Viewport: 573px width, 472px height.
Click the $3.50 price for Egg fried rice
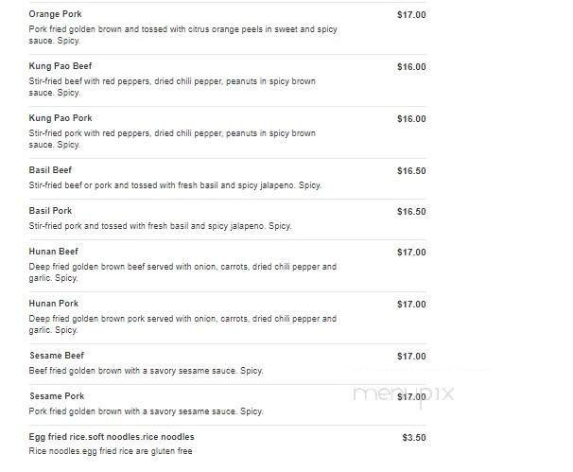click(414, 438)
